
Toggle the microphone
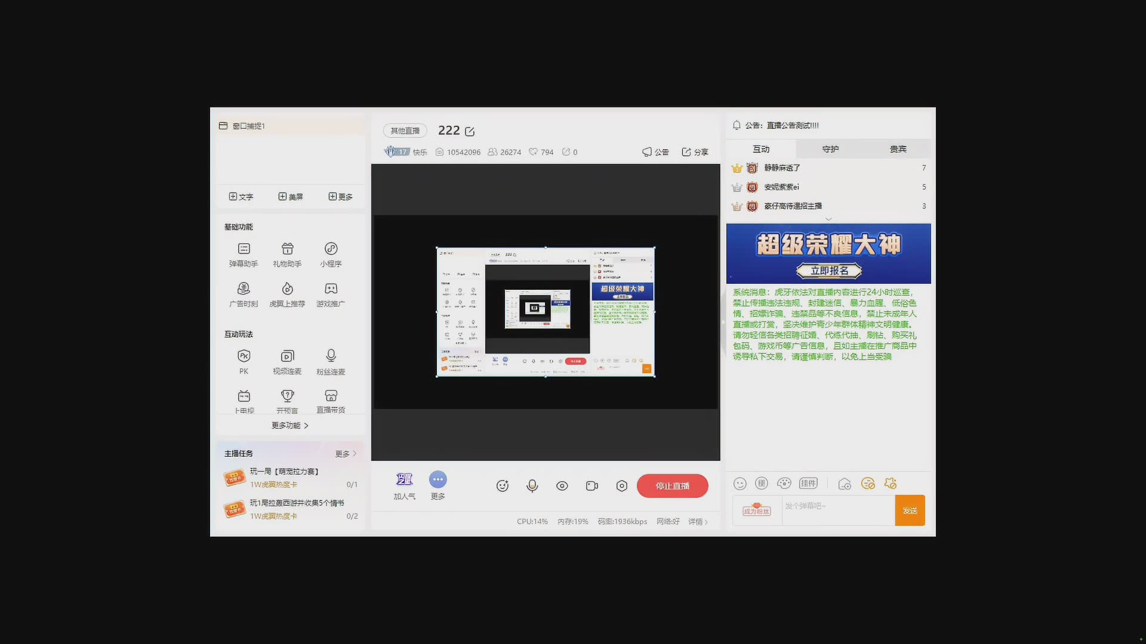pos(532,486)
